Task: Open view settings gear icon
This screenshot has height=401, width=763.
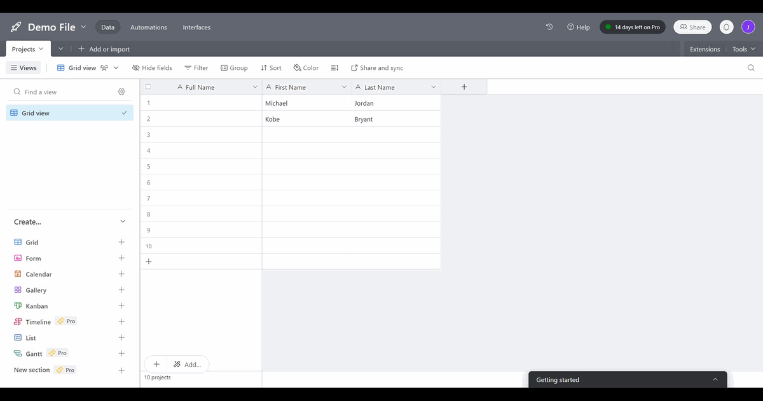Action: pos(121,92)
